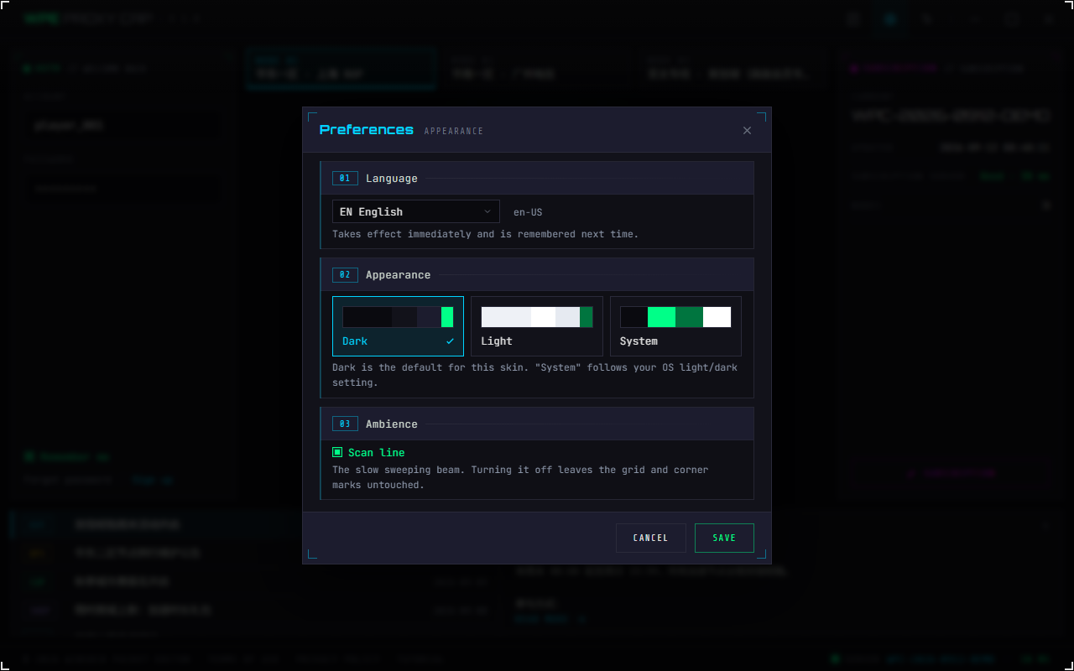Switch appearance to System

click(675, 326)
